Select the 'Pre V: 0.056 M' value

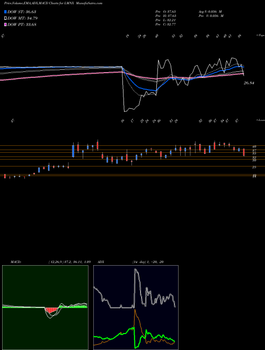(211, 16)
